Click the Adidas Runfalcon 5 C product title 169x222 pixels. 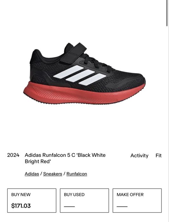tap(65, 158)
